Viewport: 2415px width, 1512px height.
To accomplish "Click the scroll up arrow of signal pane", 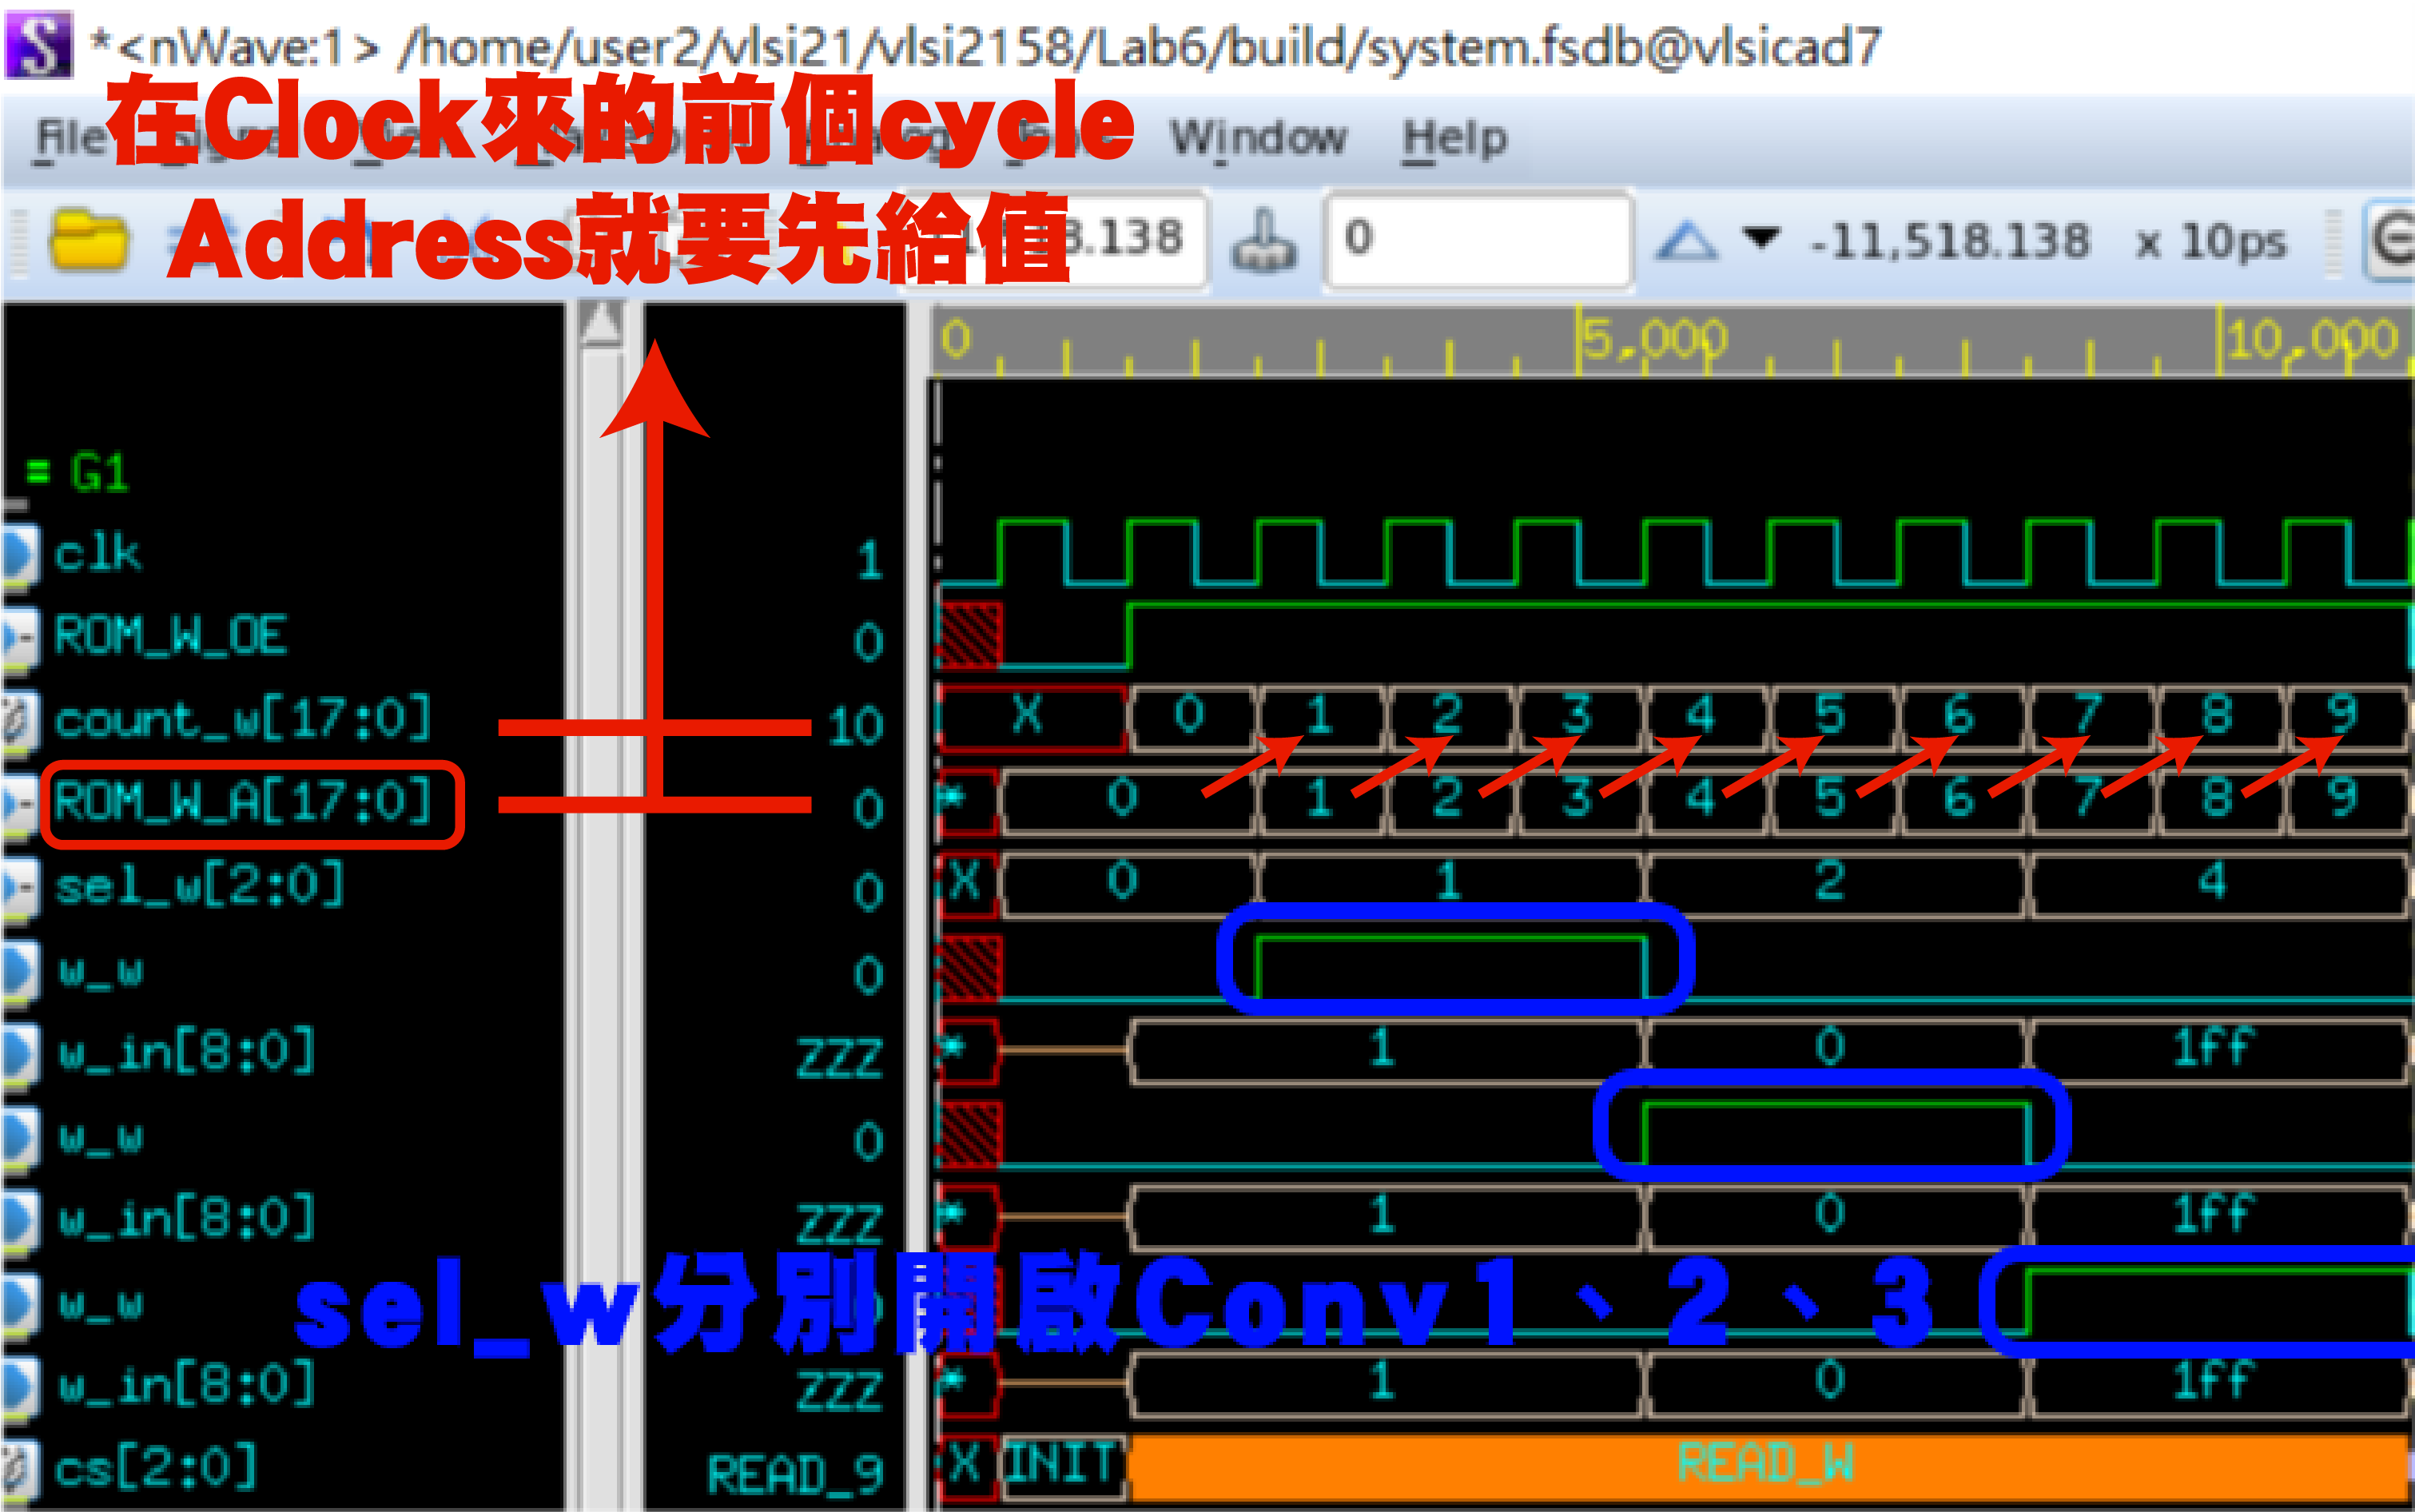I will tap(601, 324).
